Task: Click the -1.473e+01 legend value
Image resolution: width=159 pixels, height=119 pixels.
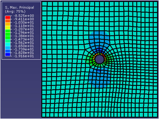Action: click(24, 39)
